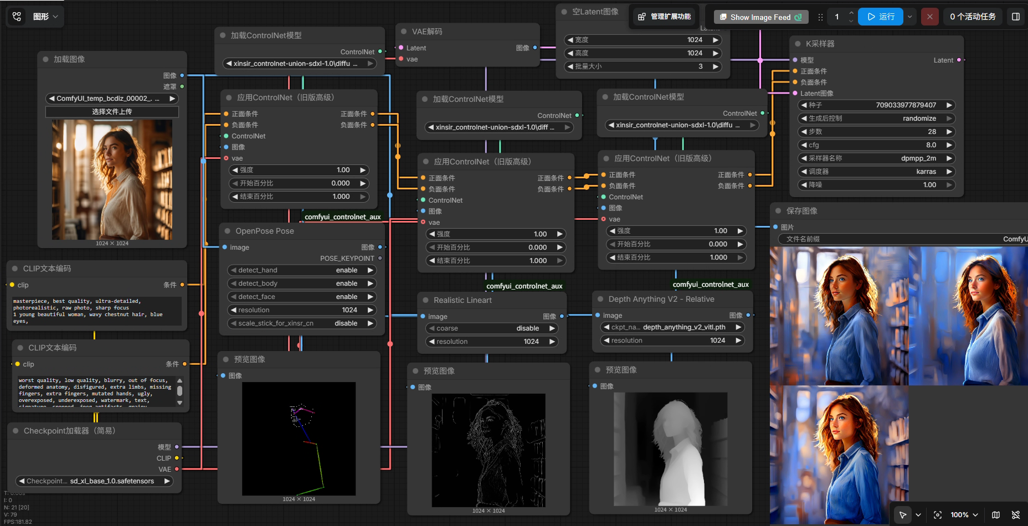Click the fit view icon

pos(938,515)
